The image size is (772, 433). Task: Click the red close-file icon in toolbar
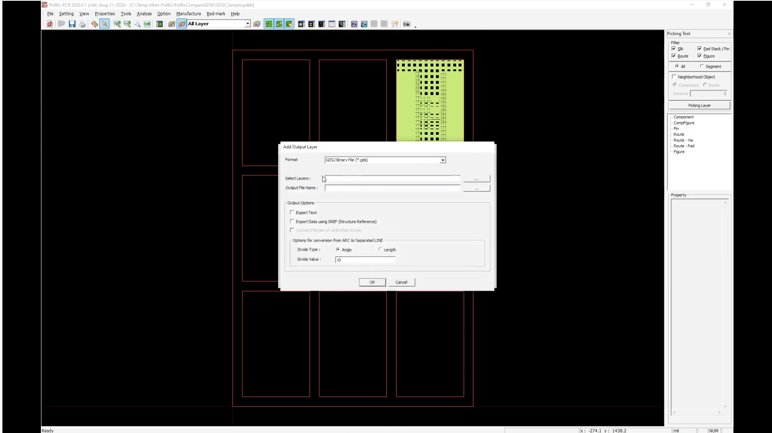[50, 24]
